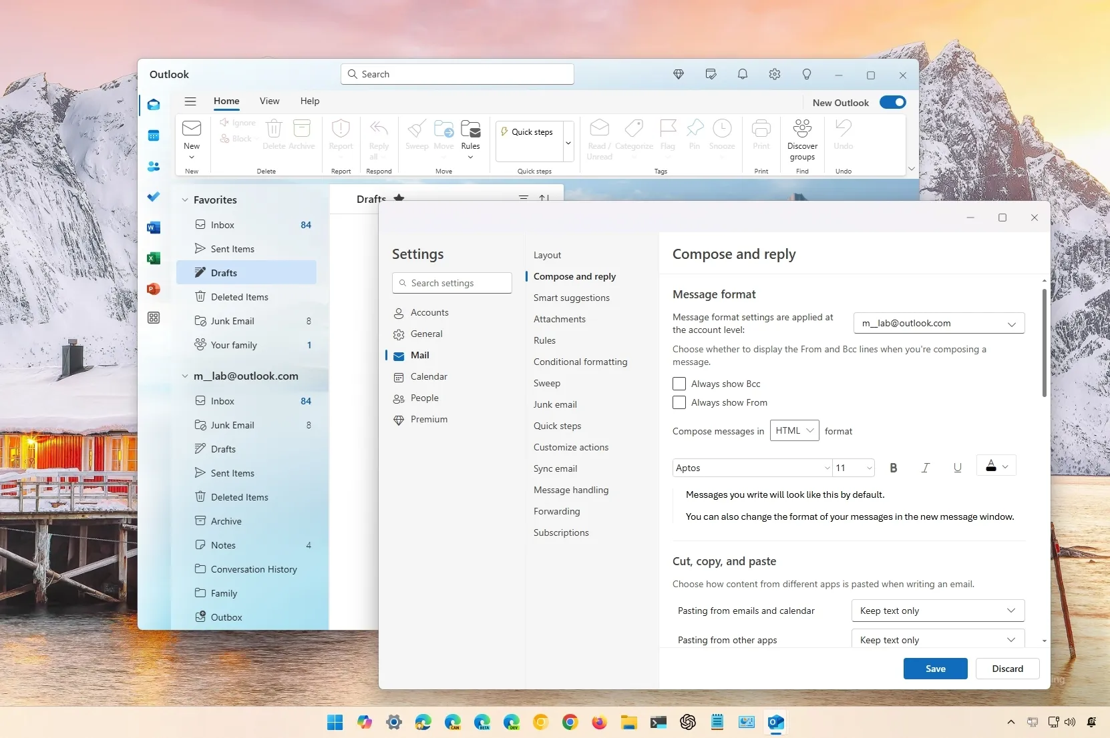The height and width of the screenshot is (738, 1110).
Task: Click the settings panel vertical scrollbar
Action: (1045, 343)
